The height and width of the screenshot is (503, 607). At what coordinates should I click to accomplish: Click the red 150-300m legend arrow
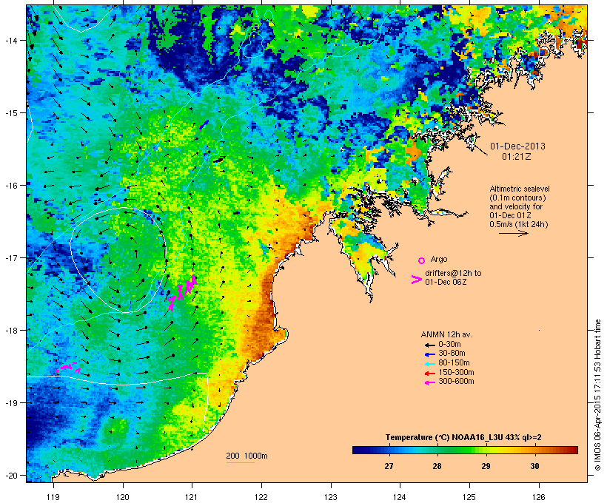pyautogui.click(x=429, y=374)
